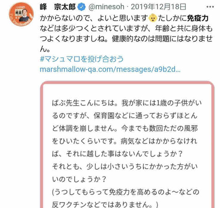220x208 pixels.
Task: Click the card line beginning ばぶ先生こんにちは
Action: [x=127, y=103]
